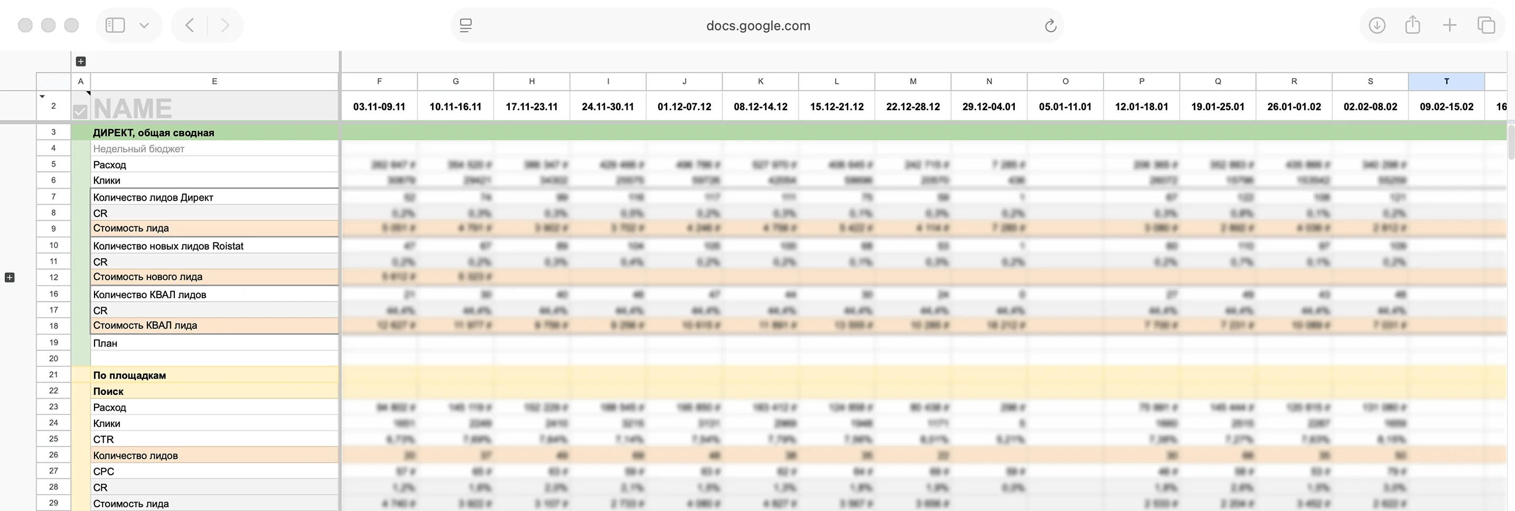Image resolution: width=1515 pixels, height=511 pixels.
Task: Select the 'CPC' cell in row 27
Action: pos(214,471)
